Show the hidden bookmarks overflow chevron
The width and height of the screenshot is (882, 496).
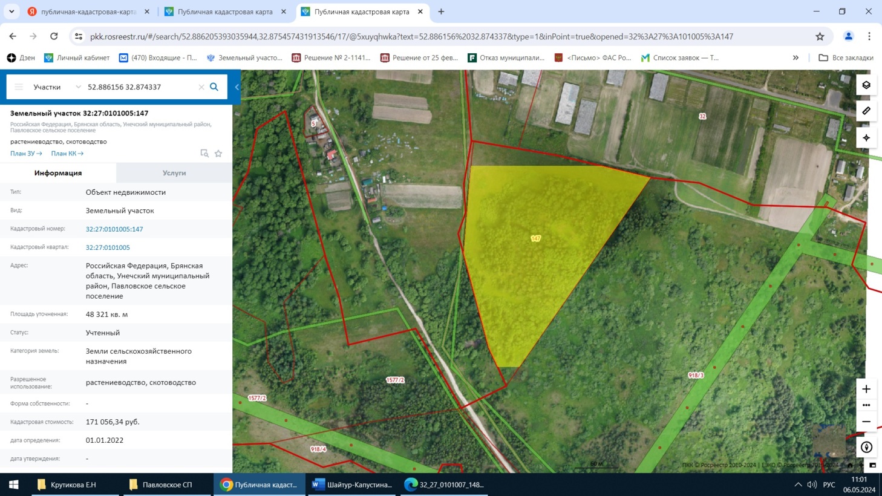coord(795,58)
